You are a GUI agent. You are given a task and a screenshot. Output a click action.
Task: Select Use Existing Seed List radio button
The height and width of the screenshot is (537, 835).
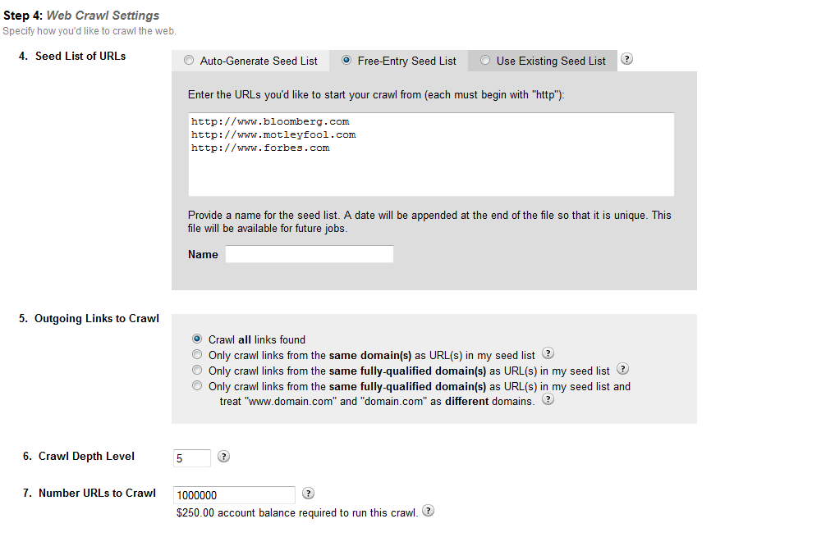(x=485, y=61)
